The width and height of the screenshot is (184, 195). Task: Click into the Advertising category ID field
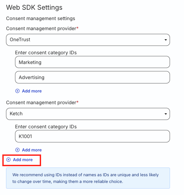point(93,77)
